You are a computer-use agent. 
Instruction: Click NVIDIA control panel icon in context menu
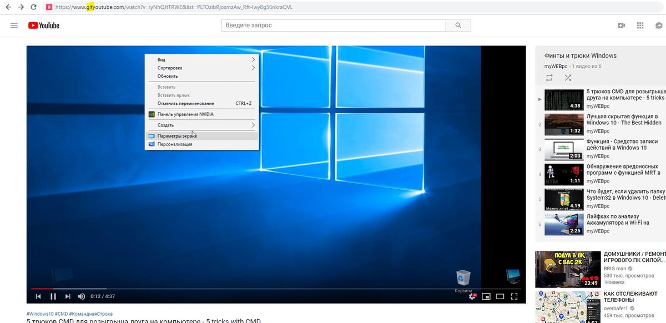coord(152,114)
